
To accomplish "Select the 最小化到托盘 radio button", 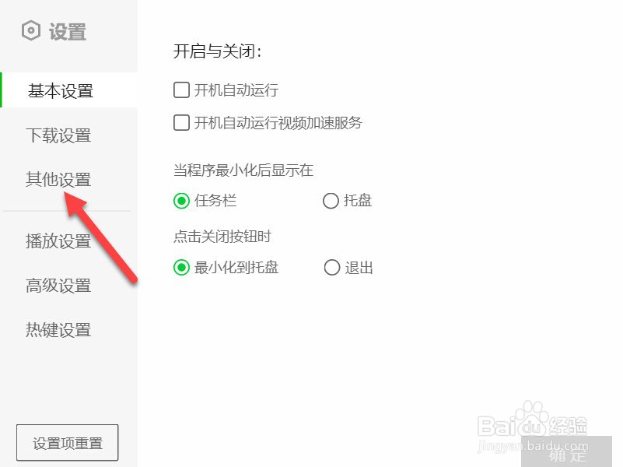I will (181, 268).
